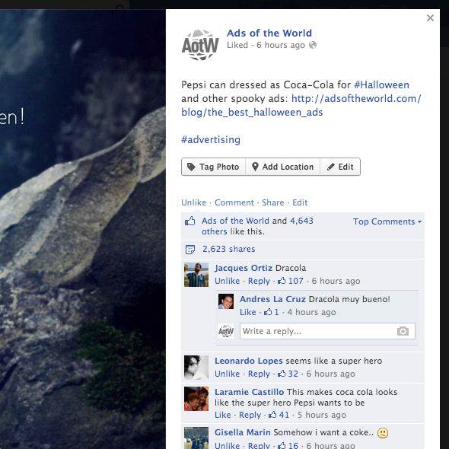449x449 pixels.
Task: Reply to Jacques Ortiz's comment
Action: coord(259,281)
